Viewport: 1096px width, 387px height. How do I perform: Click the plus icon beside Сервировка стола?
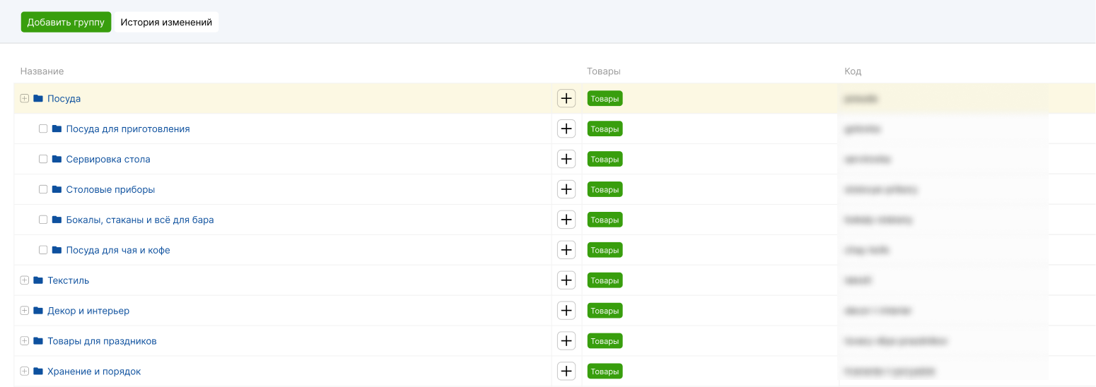pyautogui.click(x=566, y=160)
